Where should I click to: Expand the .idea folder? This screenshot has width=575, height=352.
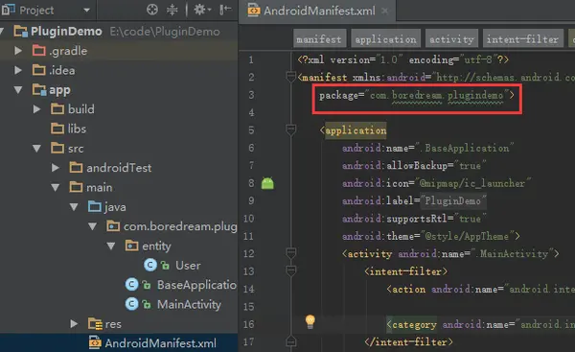[18, 70]
